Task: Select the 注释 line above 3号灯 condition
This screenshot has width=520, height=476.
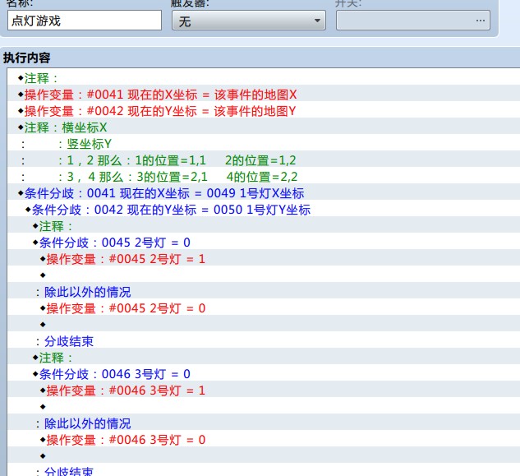Action: point(264,358)
